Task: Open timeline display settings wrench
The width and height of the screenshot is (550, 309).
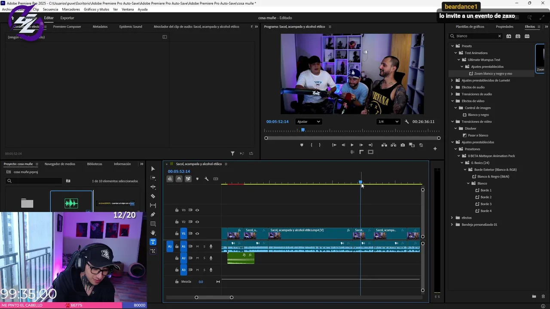Action: (207, 179)
